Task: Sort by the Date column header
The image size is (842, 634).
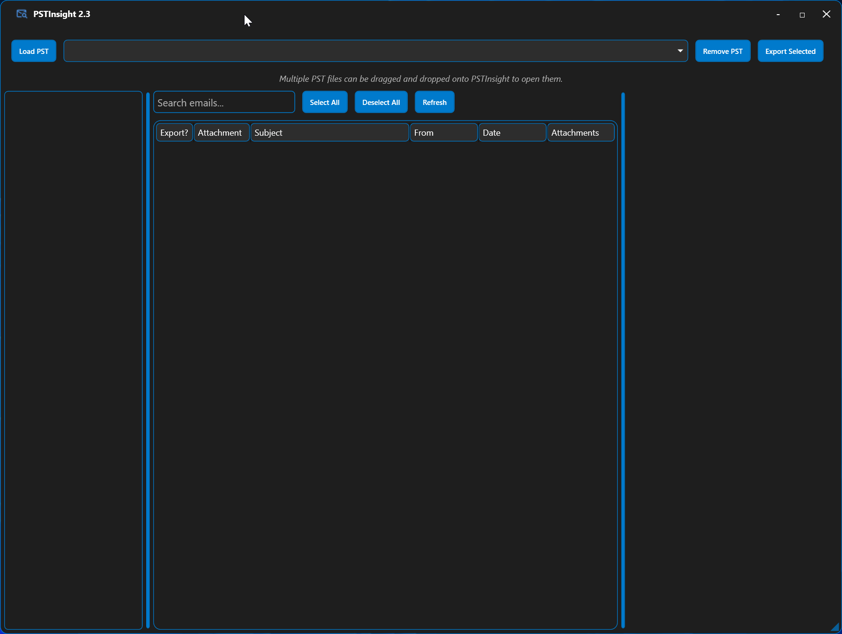Action: (x=512, y=132)
